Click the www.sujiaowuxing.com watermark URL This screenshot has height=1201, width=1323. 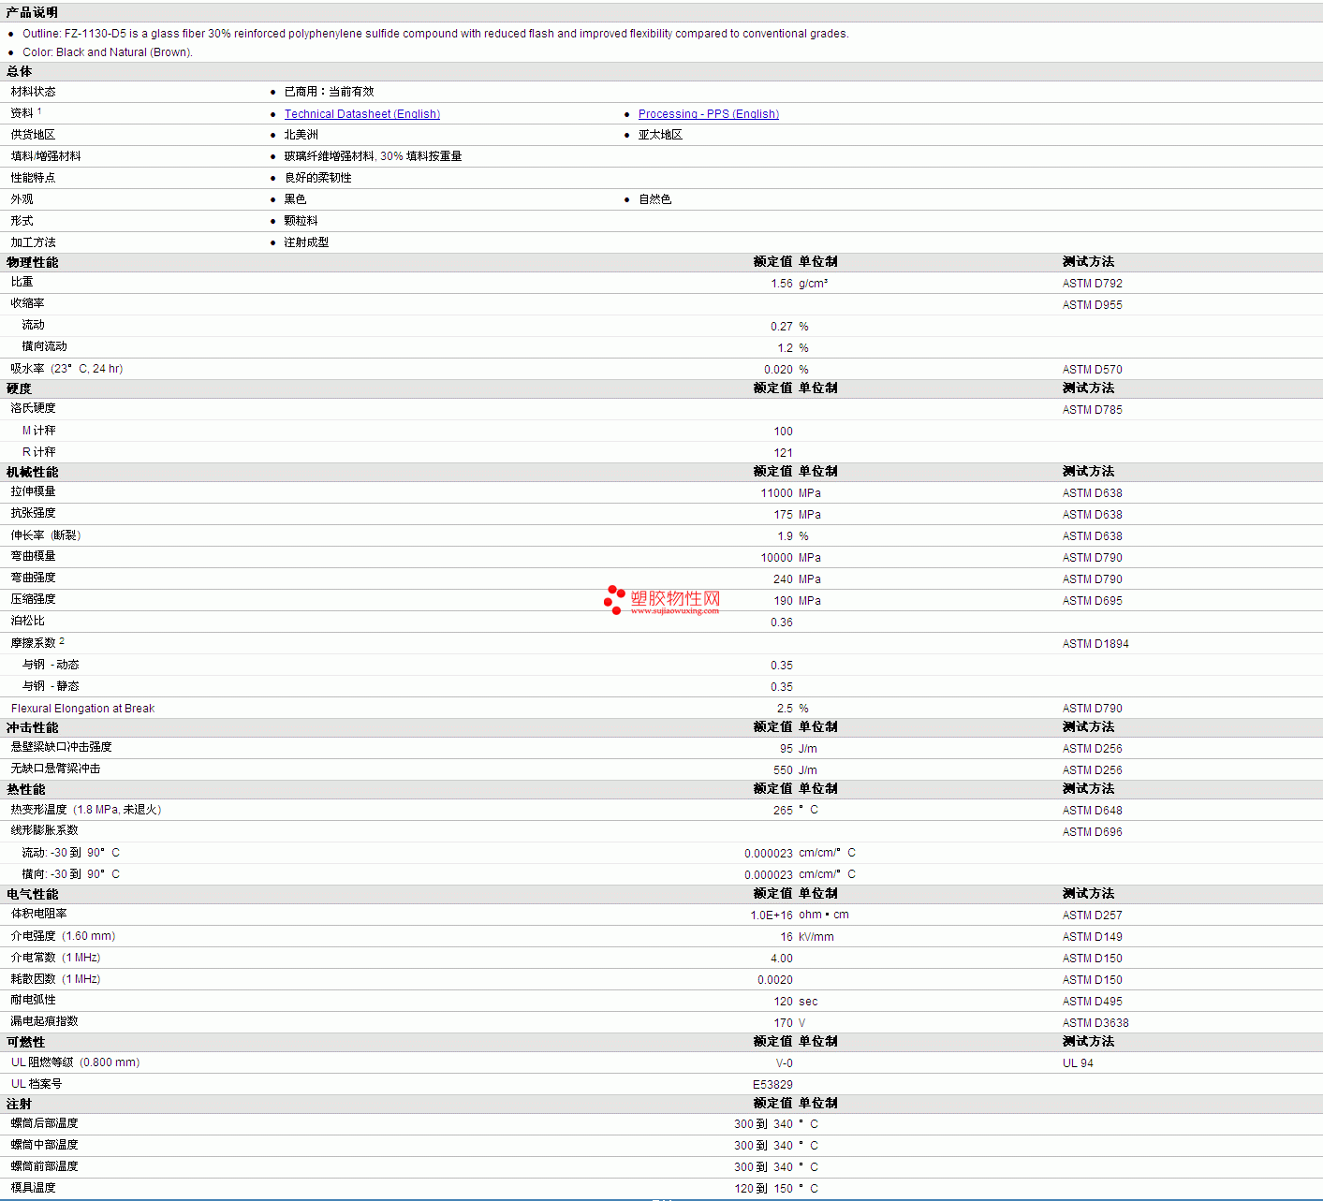tap(674, 611)
